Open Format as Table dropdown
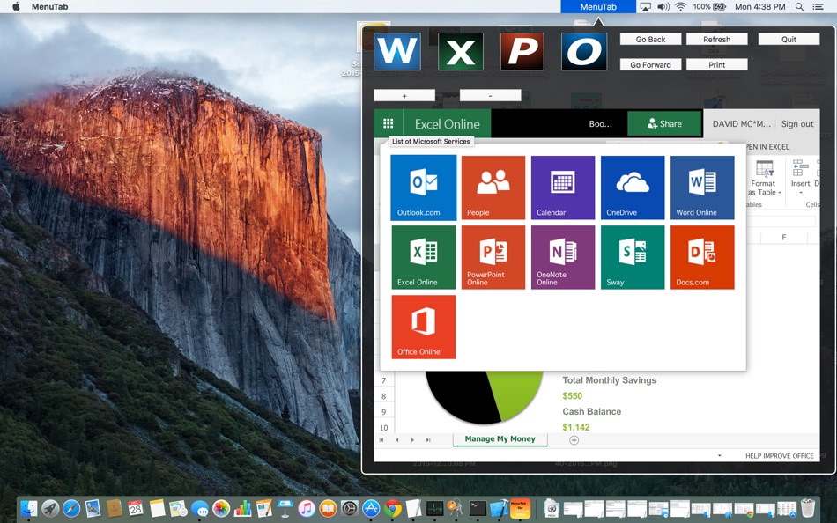The width and height of the screenshot is (837, 523). 764,177
